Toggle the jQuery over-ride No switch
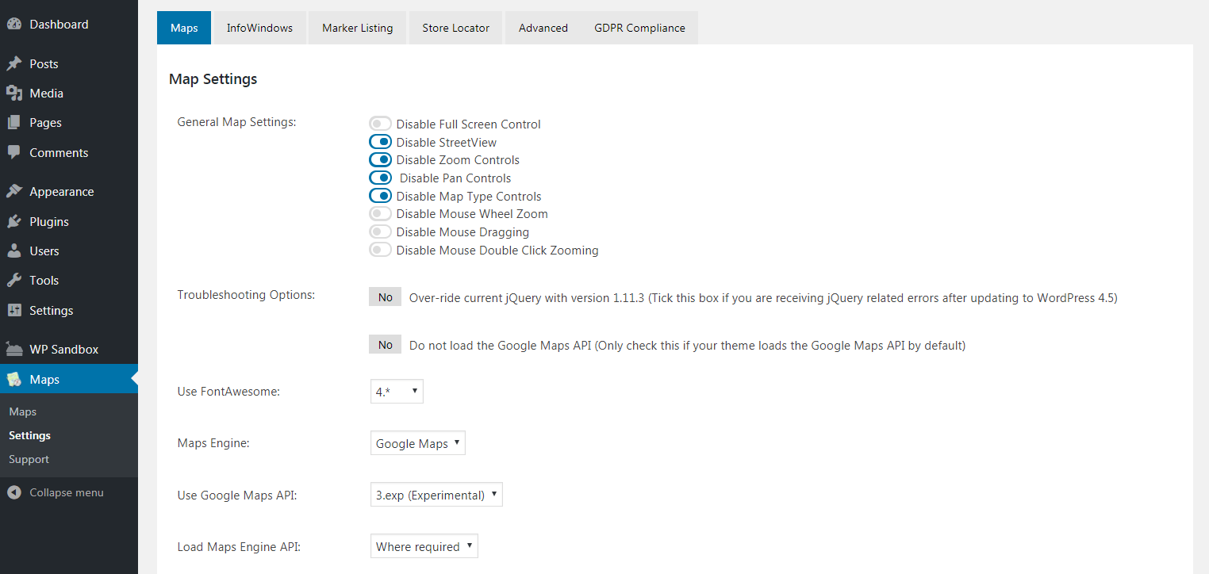This screenshot has width=1209, height=574. click(x=386, y=297)
